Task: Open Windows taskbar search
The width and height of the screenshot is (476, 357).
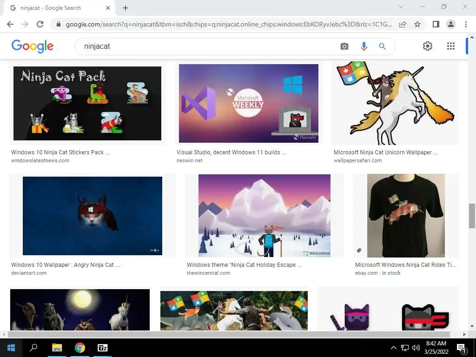Action: (x=33, y=348)
